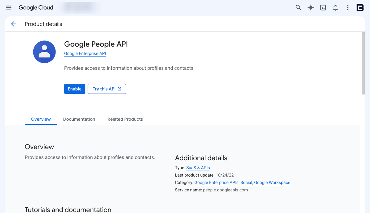370x213 pixels.
Task: Open the notifications bell
Action: [x=335, y=8]
